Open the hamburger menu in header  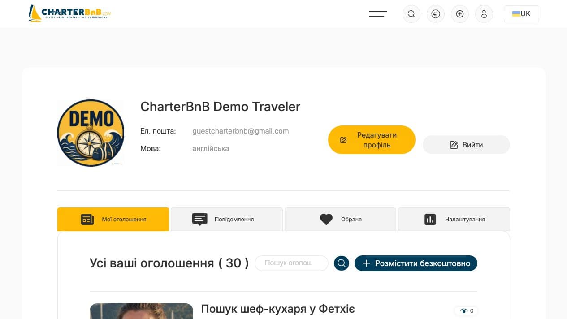coord(378,14)
